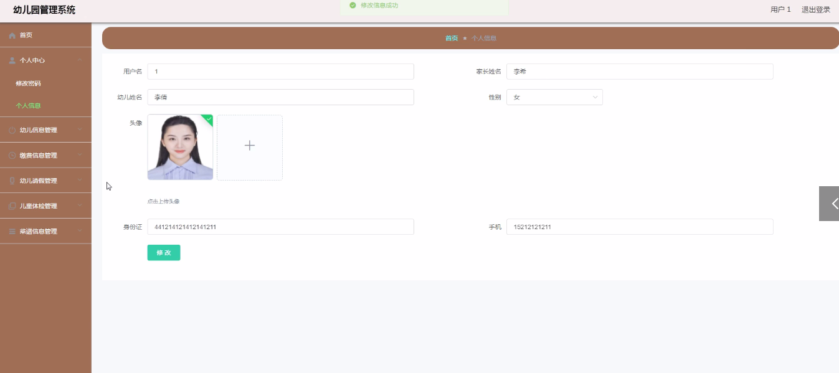Click the microphone icon beside 幼儿请假管理

(12, 181)
